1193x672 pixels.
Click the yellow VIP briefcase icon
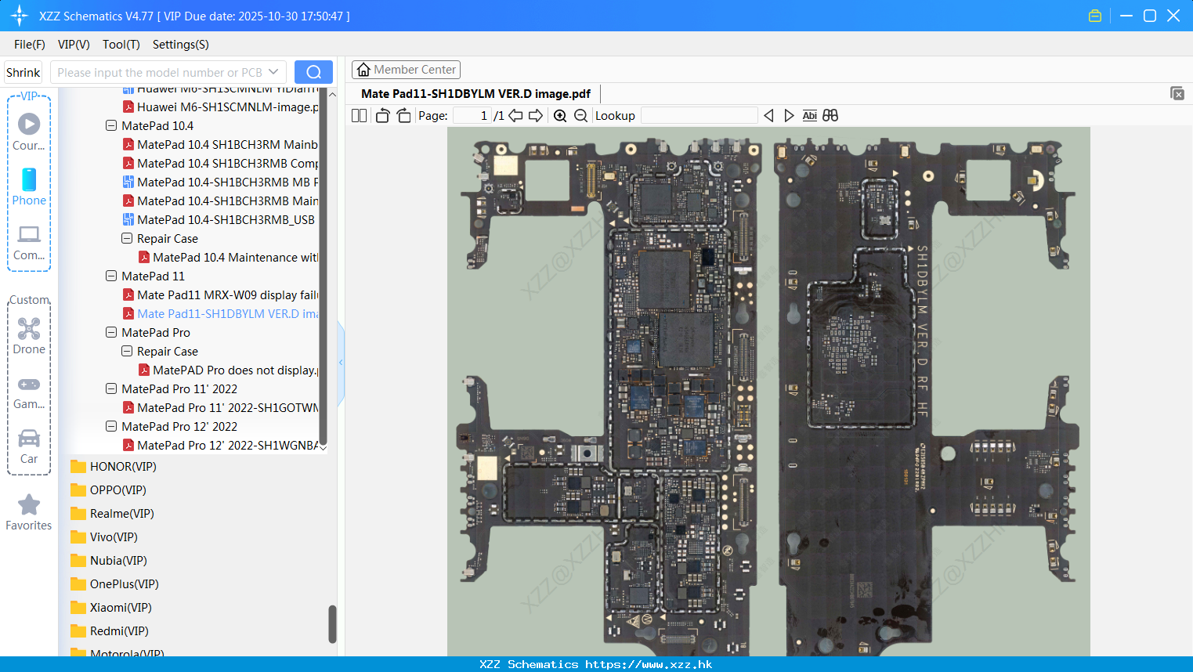[x=1095, y=16]
